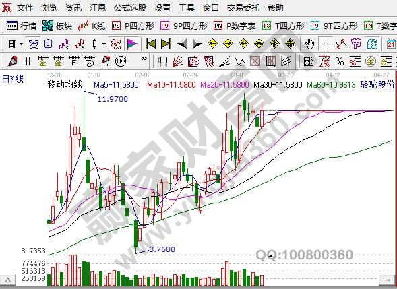Click the F-letter ruler icon
Viewport: 397px width, 289px height.
tap(74, 61)
